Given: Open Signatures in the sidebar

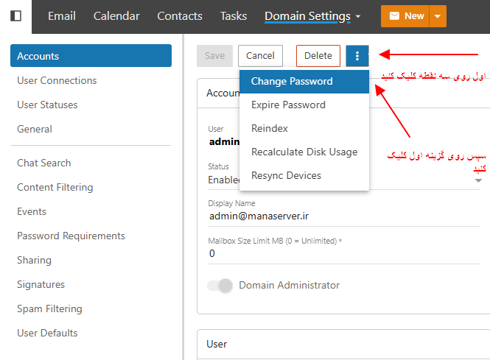Looking at the screenshot, I should tap(41, 285).
